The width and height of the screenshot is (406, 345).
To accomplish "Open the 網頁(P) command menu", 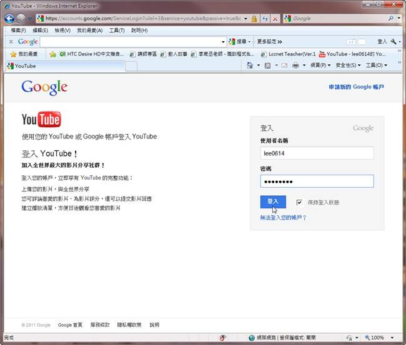I will [320, 66].
